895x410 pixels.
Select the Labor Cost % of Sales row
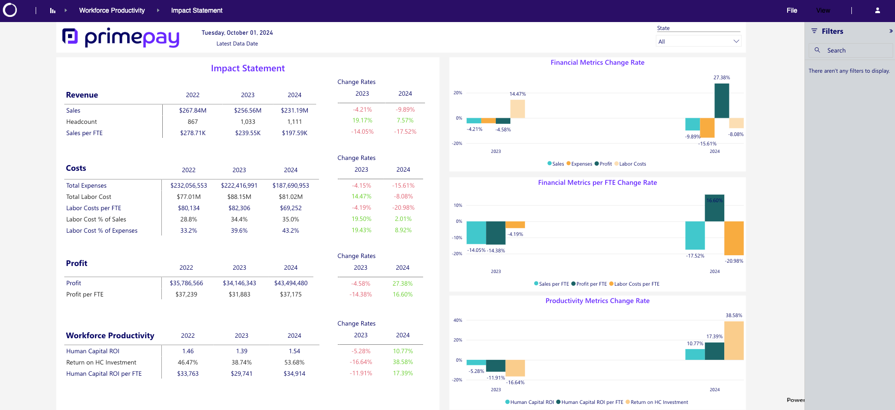pos(96,219)
